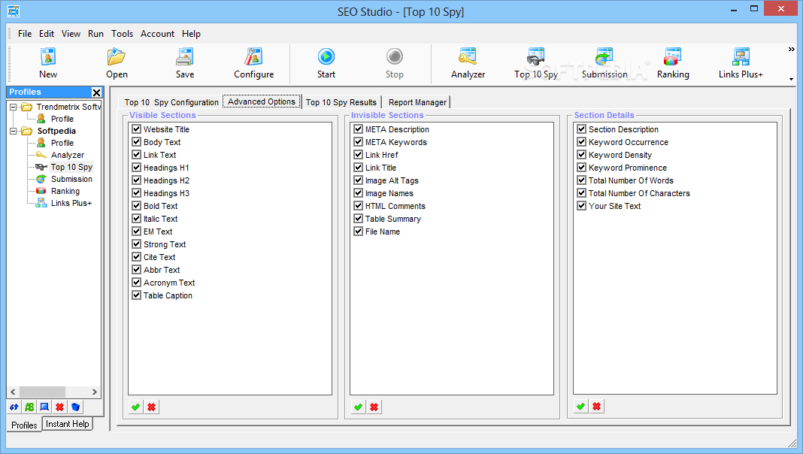The width and height of the screenshot is (803, 454).
Task: Toggle the Headings H1 checkbox
Action: 136,168
